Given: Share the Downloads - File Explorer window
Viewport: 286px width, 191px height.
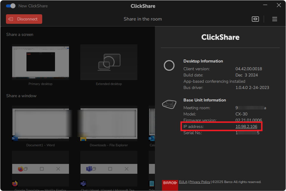Looking at the screenshot, I should 109,123.
